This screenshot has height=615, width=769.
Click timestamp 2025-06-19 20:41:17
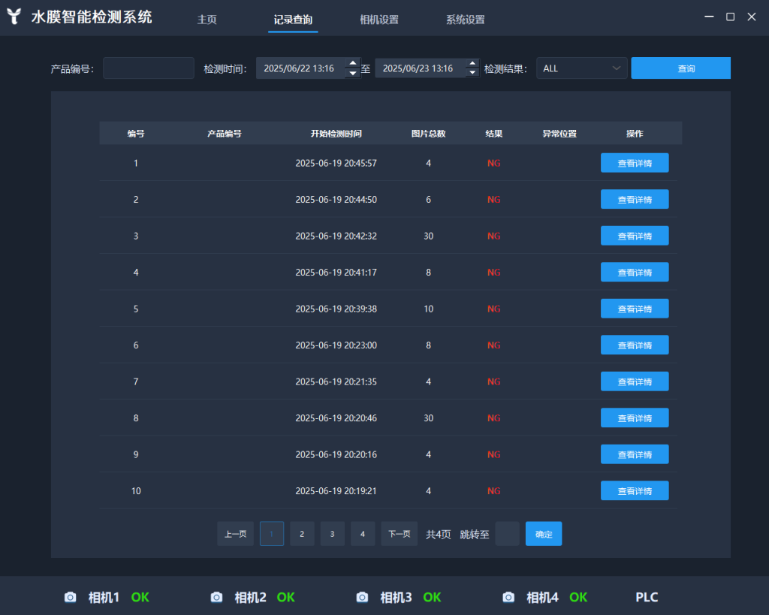336,272
